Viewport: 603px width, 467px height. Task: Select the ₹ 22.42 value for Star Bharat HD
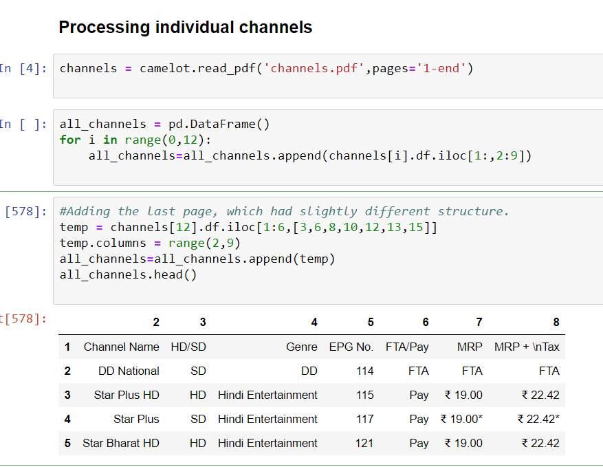point(540,443)
